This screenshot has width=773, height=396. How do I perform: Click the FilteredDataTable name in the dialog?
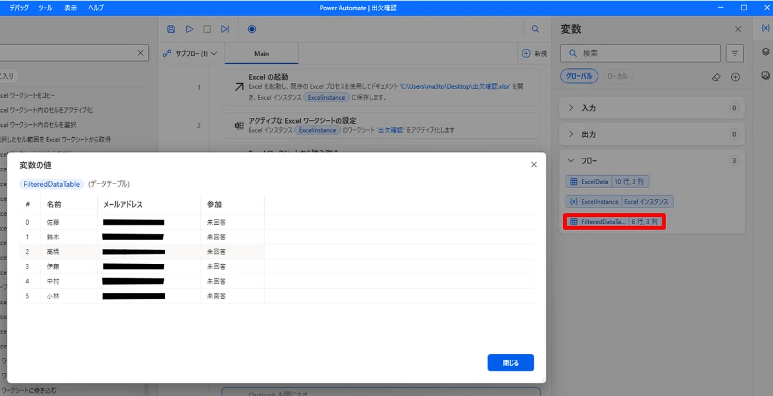52,184
